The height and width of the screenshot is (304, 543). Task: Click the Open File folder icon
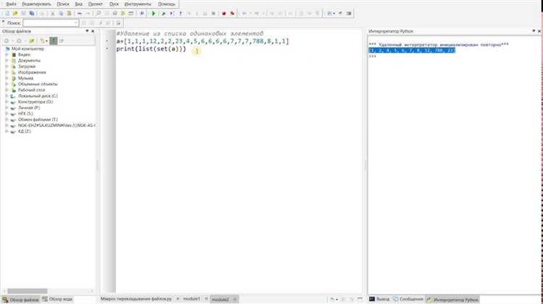coord(15,14)
